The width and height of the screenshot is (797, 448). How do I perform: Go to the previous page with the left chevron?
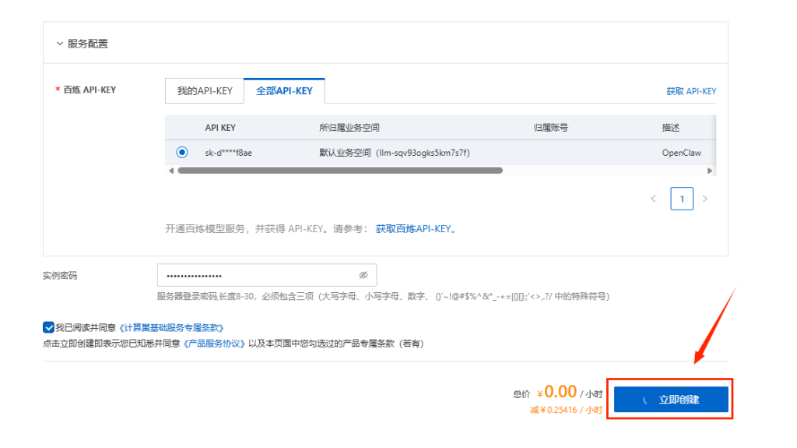[x=654, y=199]
